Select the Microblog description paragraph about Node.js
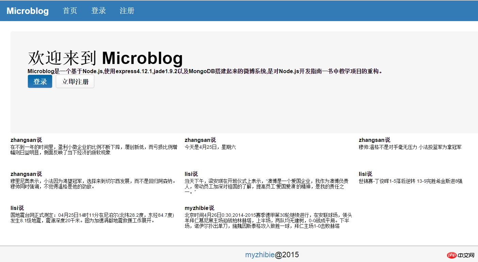Image resolution: width=478 pixels, height=262 pixels. 205,71
